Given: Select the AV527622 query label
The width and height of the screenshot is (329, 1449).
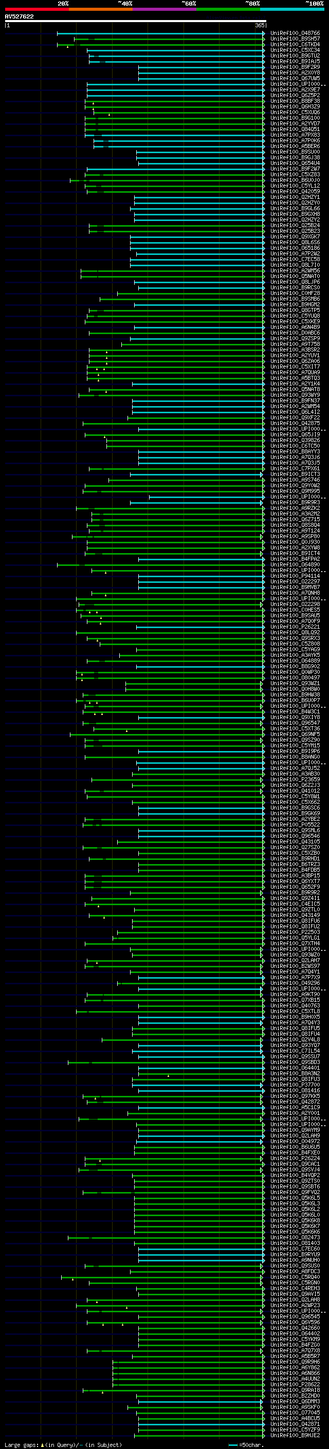Looking at the screenshot, I should point(19,17).
